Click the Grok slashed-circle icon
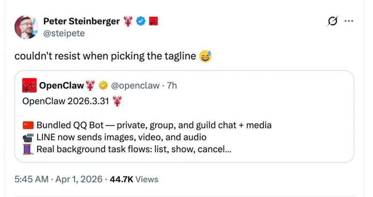 coord(332,21)
